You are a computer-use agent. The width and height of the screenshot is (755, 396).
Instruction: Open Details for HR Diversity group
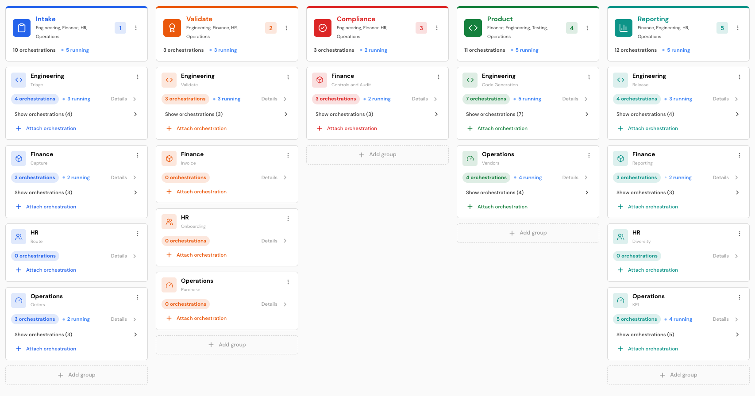(725, 256)
